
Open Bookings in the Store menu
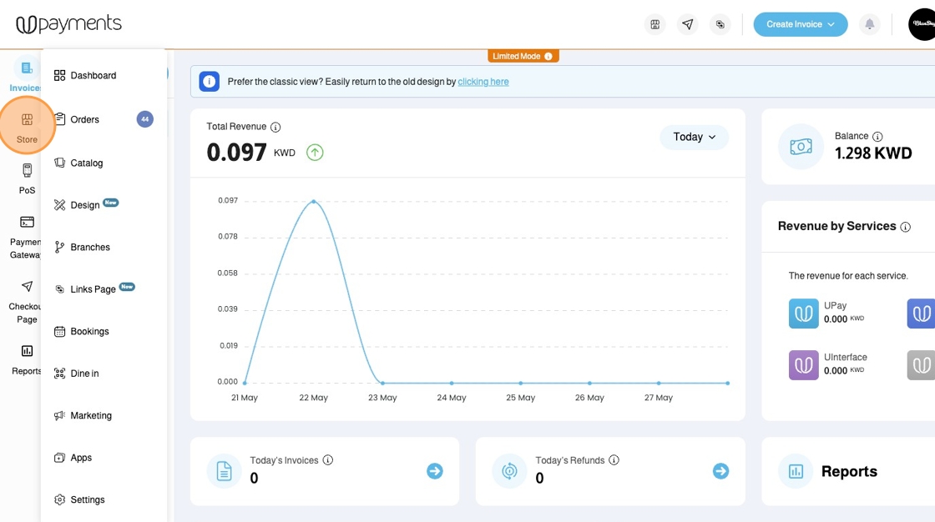(x=82, y=331)
